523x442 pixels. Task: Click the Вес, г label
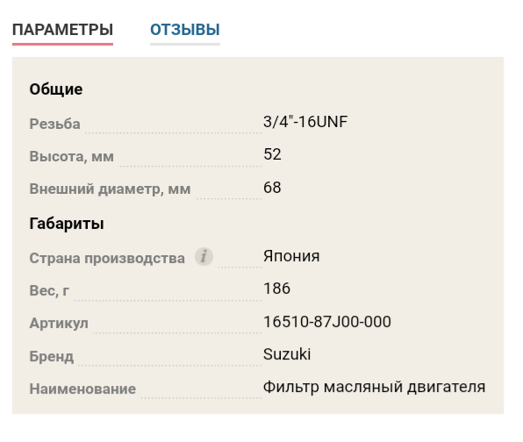pyautogui.click(x=49, y=290)
